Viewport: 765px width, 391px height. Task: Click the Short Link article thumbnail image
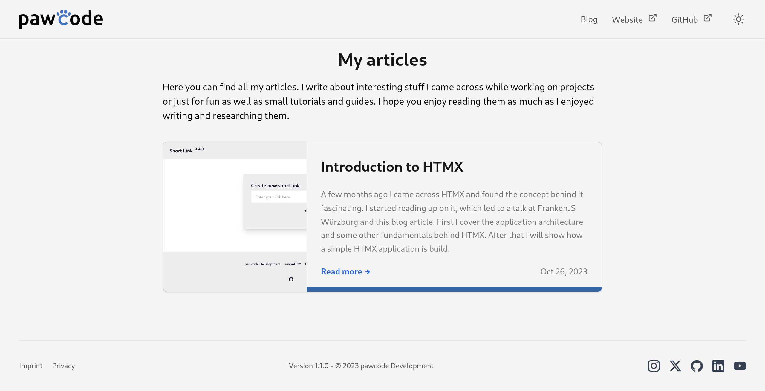(235, 217)
